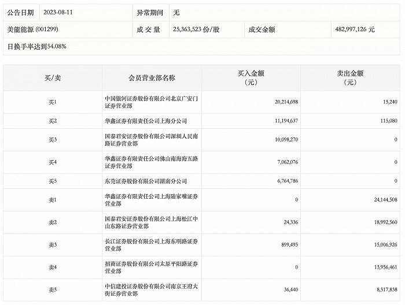This screenshot has width=405, height=305.
Task: Click the trading volume 25,363,523 份/股
Action: (x=196, y=29)
